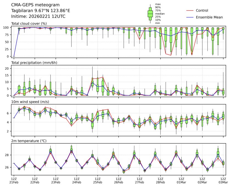Select the "Control" legend label
Image resolution: width=231 pixels, height=187 pixels.
point(202,10)
